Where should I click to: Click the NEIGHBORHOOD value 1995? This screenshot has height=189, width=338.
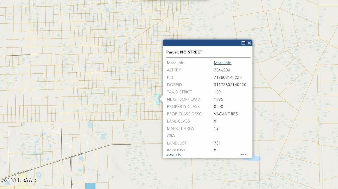click(x=218, y=99)
